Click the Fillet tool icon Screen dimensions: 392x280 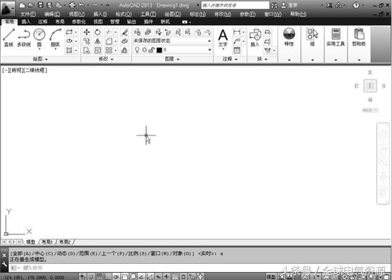tap(109, 41)
